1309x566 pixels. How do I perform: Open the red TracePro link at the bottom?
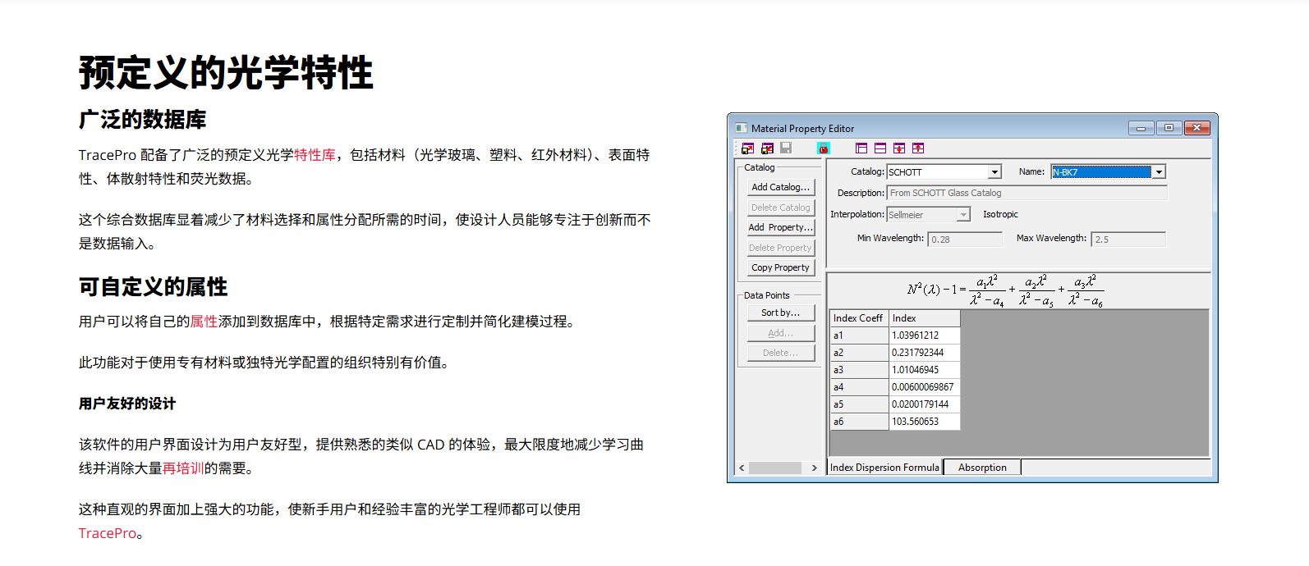(108, 533)
